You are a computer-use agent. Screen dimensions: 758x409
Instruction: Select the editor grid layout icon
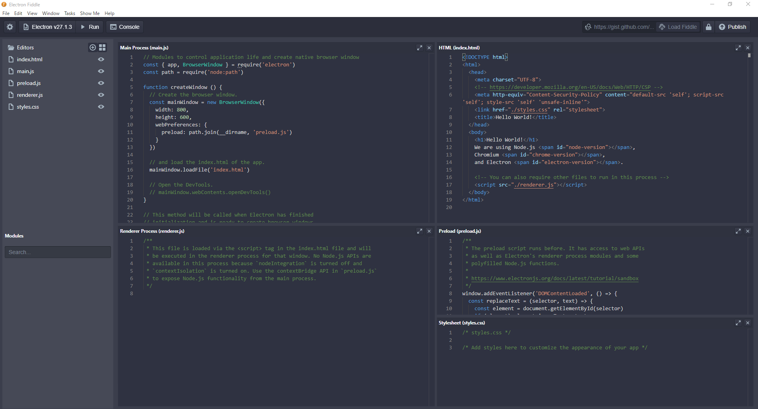tap(102, 47)
